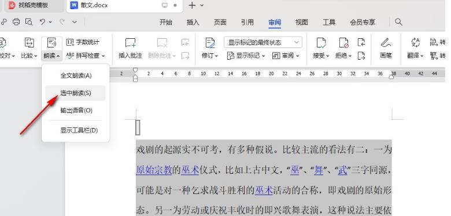Viewport: 451px width, 216px height.
Task: Expand the 修订 dropdown arrow
Action: (216, 56)
